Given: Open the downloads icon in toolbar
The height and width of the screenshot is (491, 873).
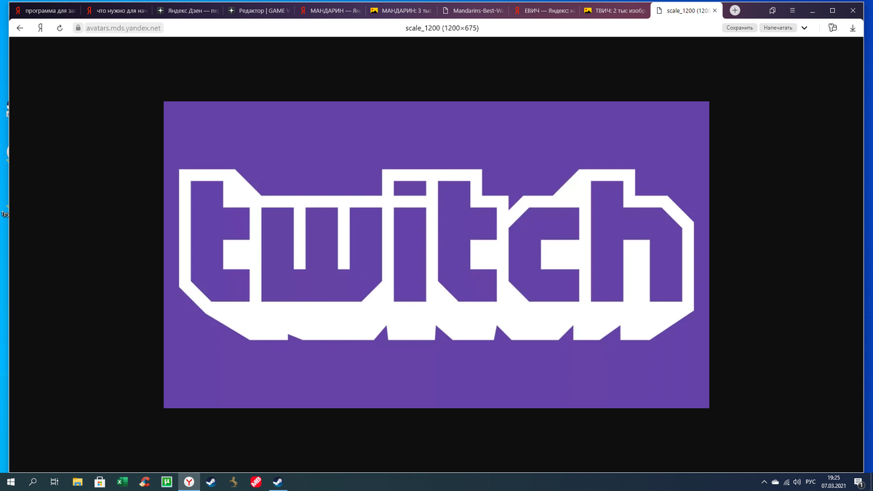Looking at the screenshot, I should (x=853, y=28).
